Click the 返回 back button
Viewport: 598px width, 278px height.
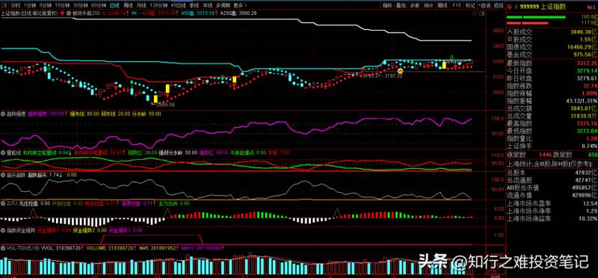click(498, 6)
